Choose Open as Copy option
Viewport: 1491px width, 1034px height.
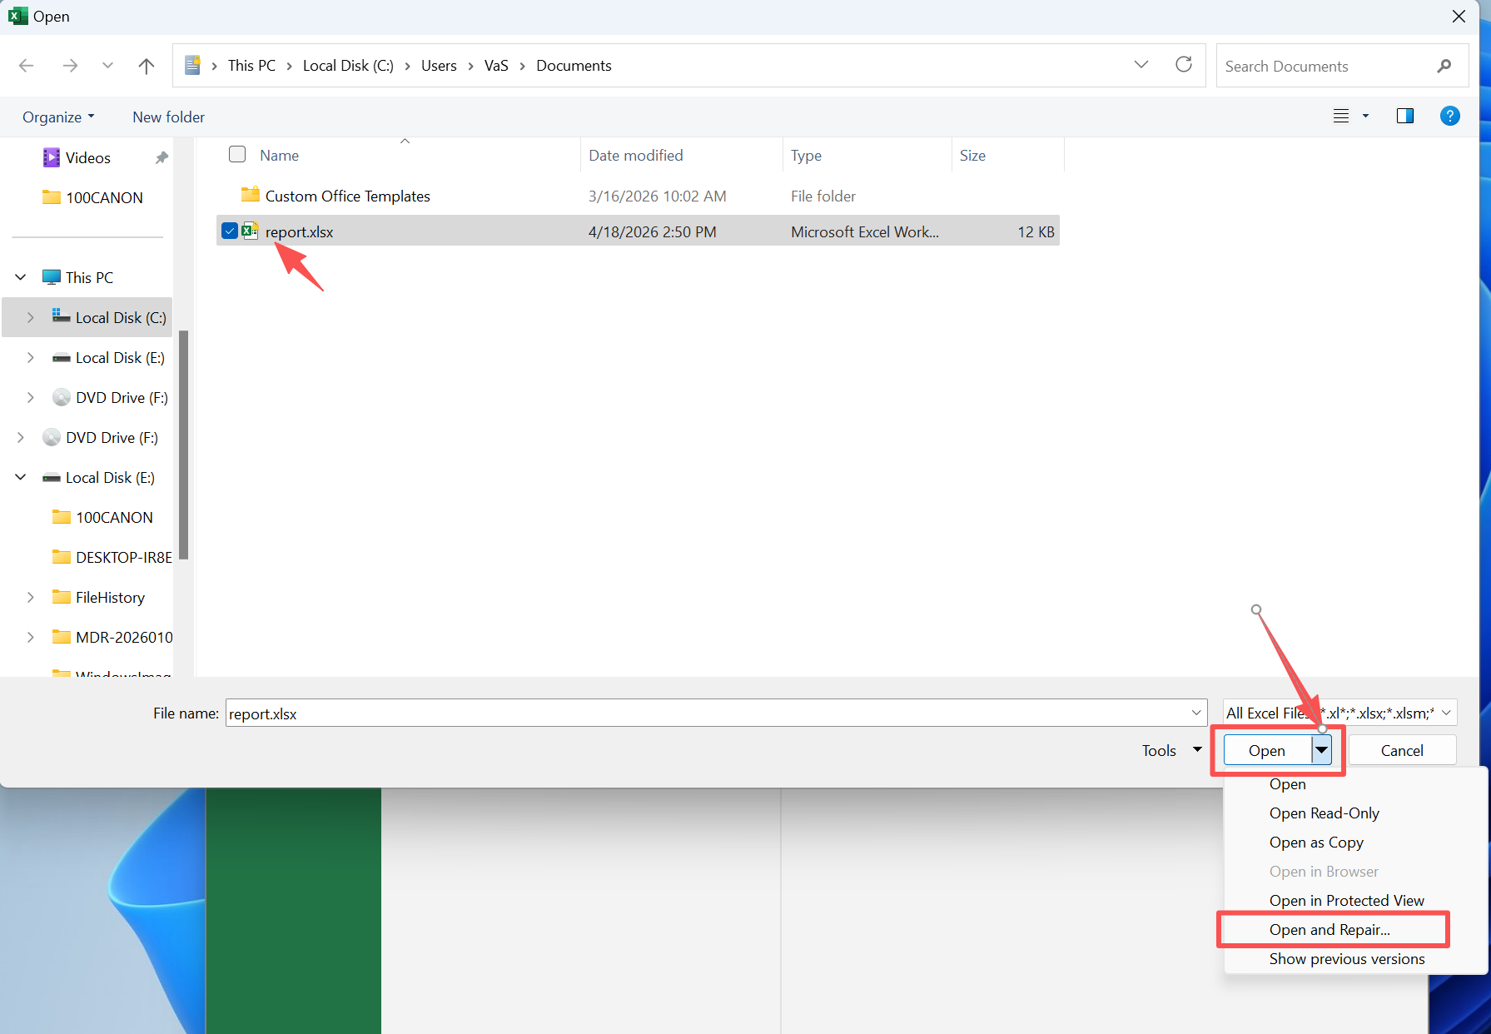tap(1316, 843)
